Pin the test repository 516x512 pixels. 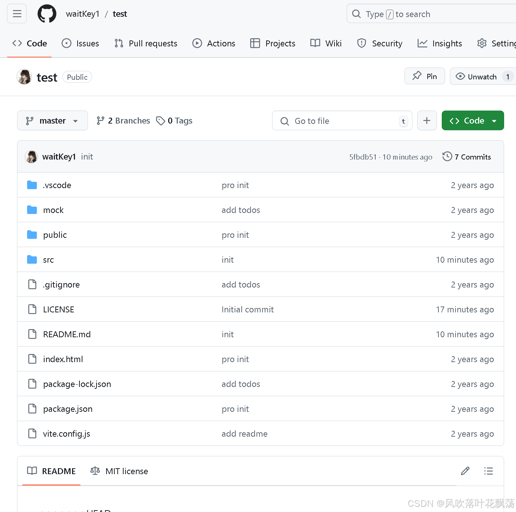point(425,76)
